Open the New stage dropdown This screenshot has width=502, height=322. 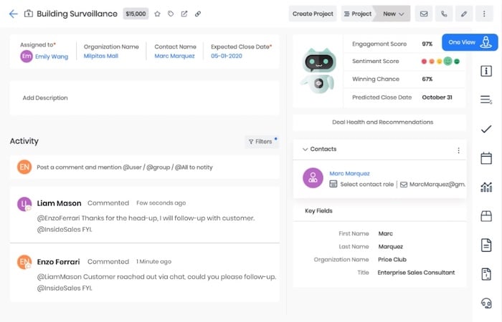point(394,14)
